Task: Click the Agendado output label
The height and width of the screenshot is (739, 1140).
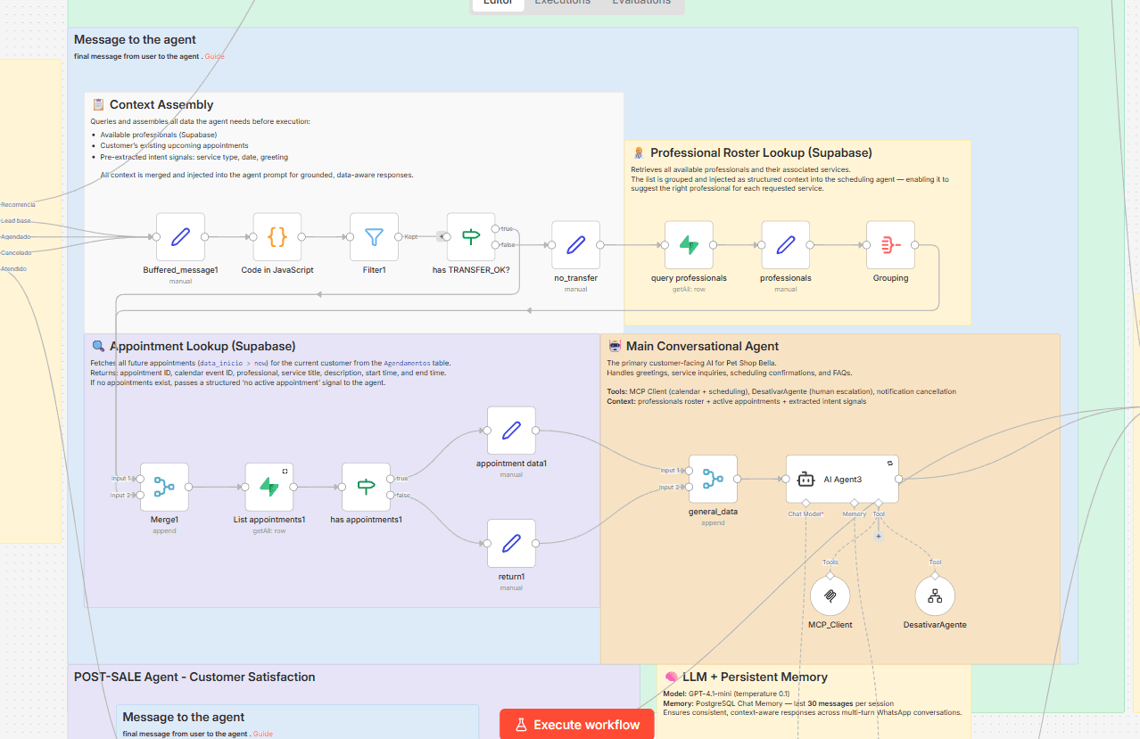Action: 15,236
